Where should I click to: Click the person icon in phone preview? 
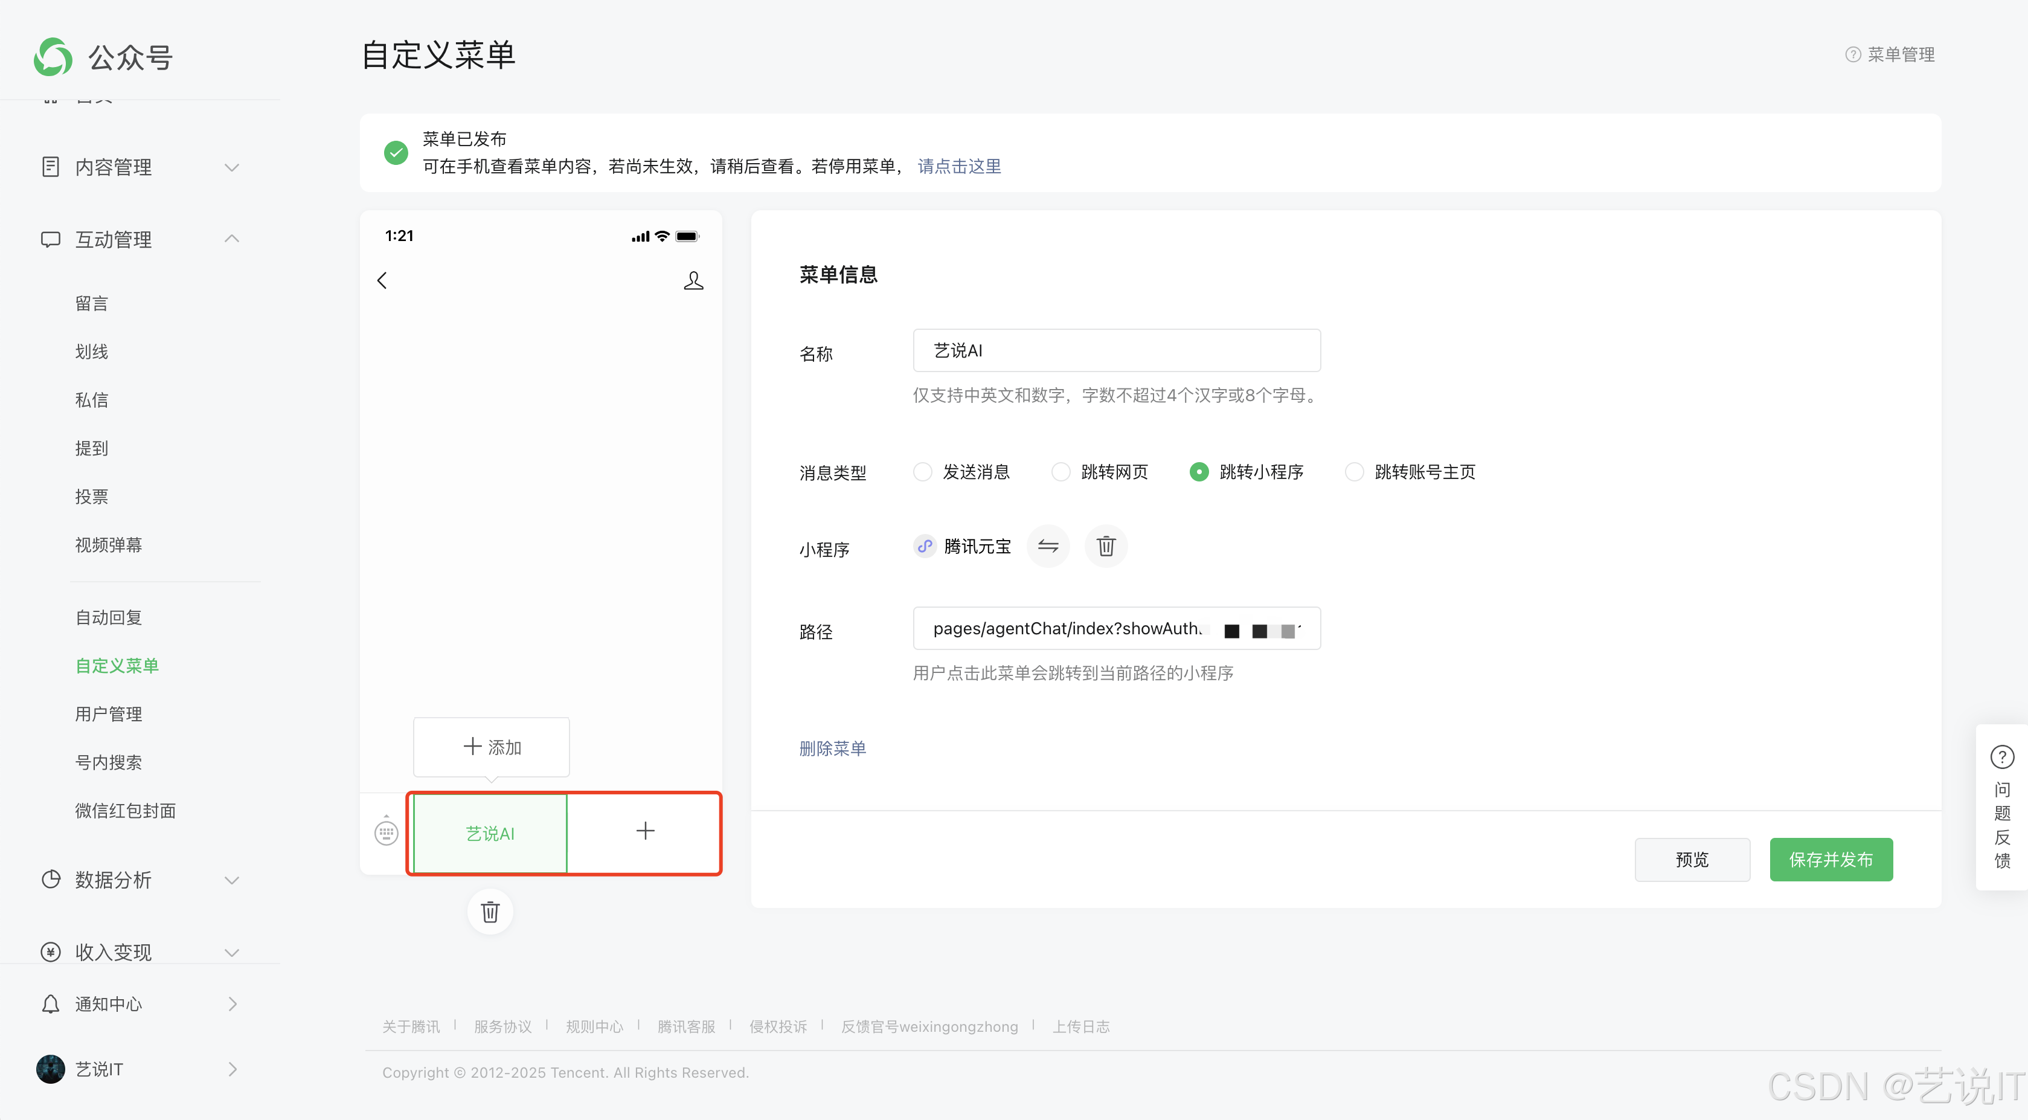[693, 280]
